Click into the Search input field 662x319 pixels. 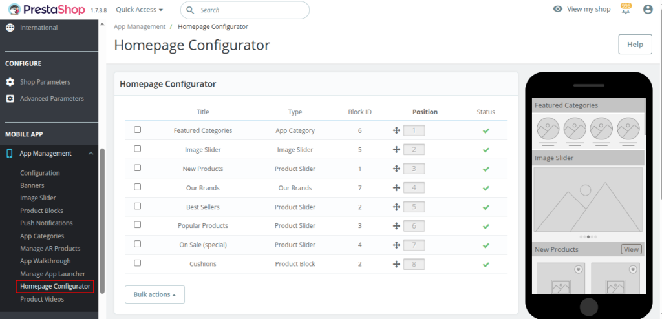coord(245,10)
